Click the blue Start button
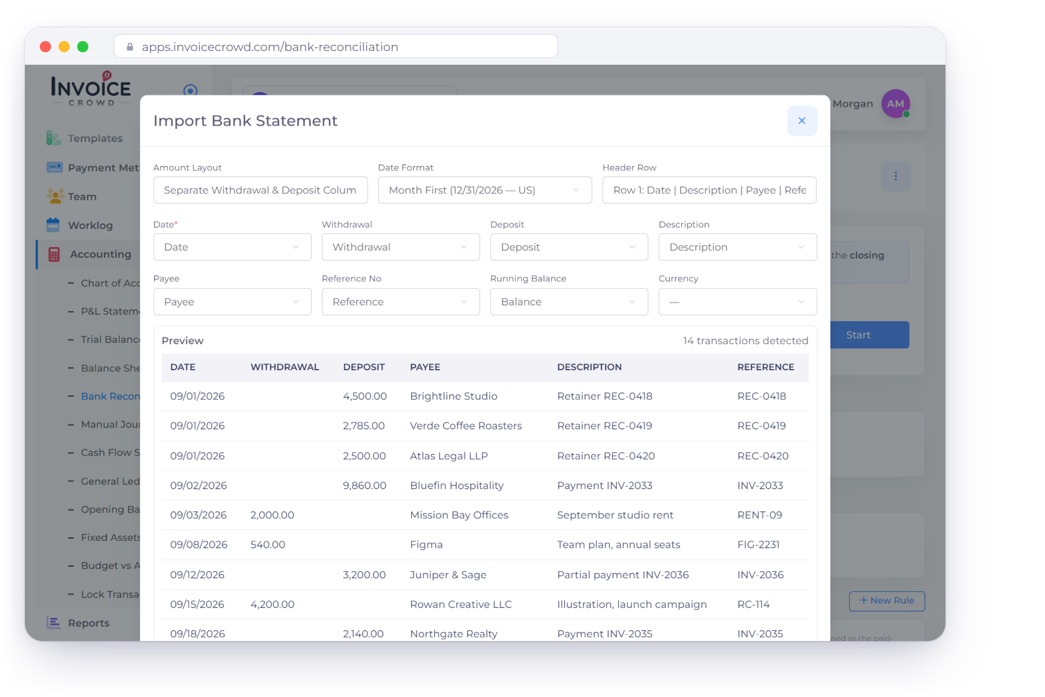Viewport: 1045px width, 697px height. pos(870,335)
